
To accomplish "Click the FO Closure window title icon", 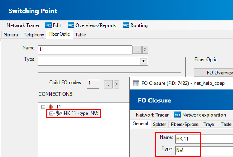I will tap(136, 83).
